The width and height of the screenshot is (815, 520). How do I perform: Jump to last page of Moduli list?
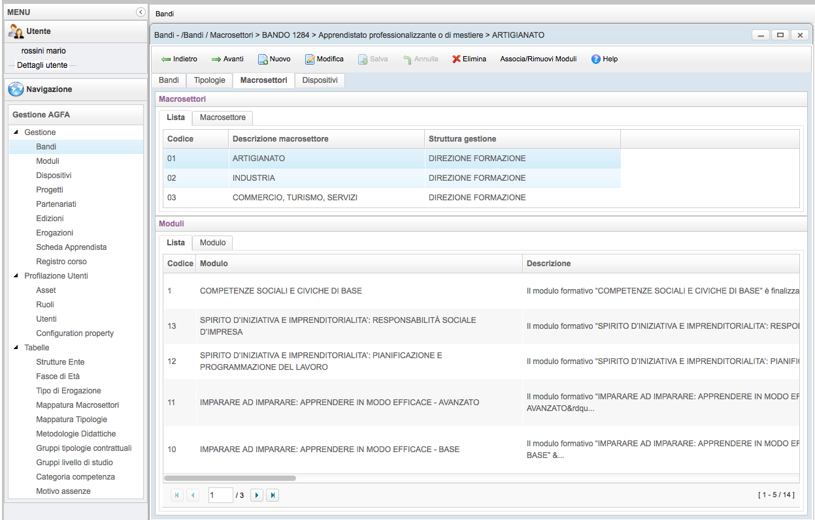tap(273, 495)
